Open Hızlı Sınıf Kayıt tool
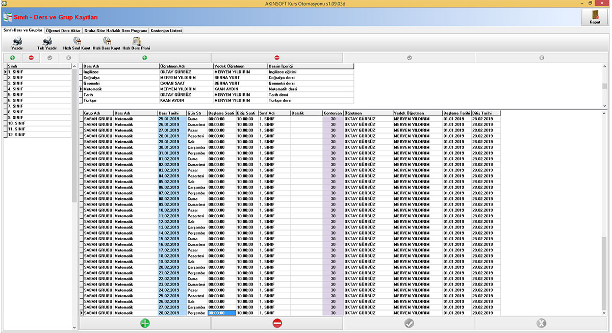The height and width of the screenshot is (333, 612). pos(76,41)
